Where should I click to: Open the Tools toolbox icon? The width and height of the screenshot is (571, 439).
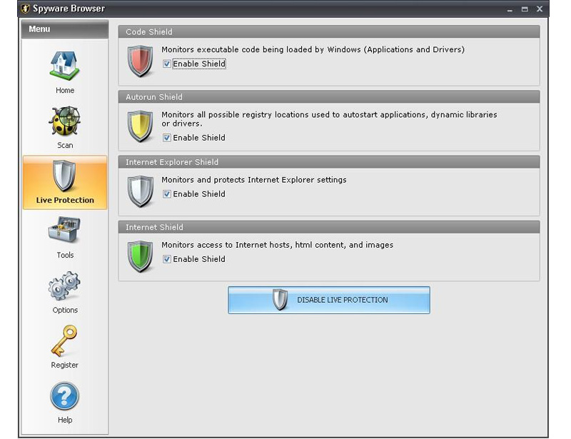click(x=64, y=231)
